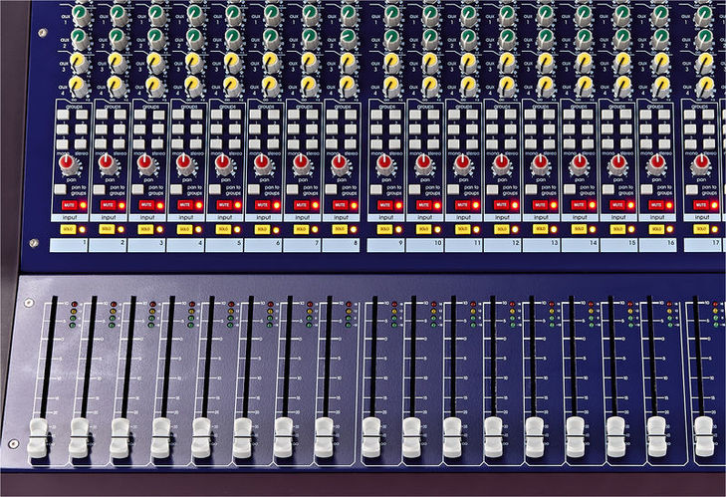This screenshot has width=726, height=497.
Task: Select the fader handle on channel 11
Action: point(452,438)
